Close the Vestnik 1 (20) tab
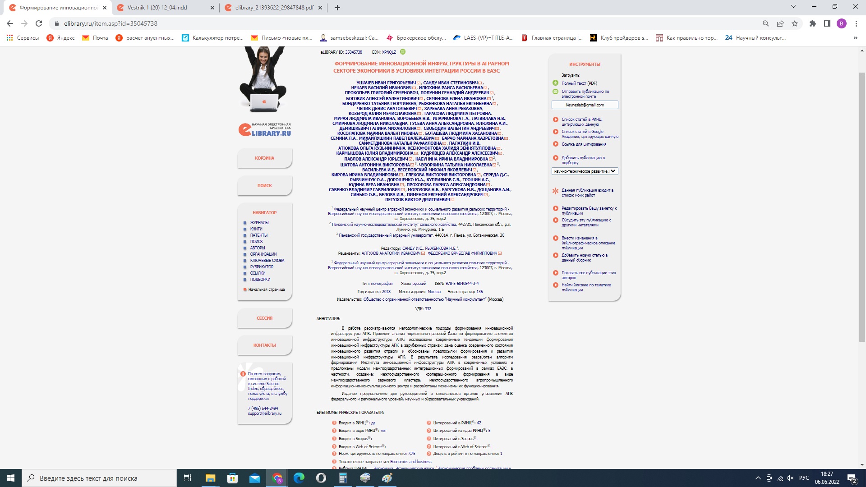Image resolution: width=866 pixels, height=487 pixels. click(x=212, y=8)
